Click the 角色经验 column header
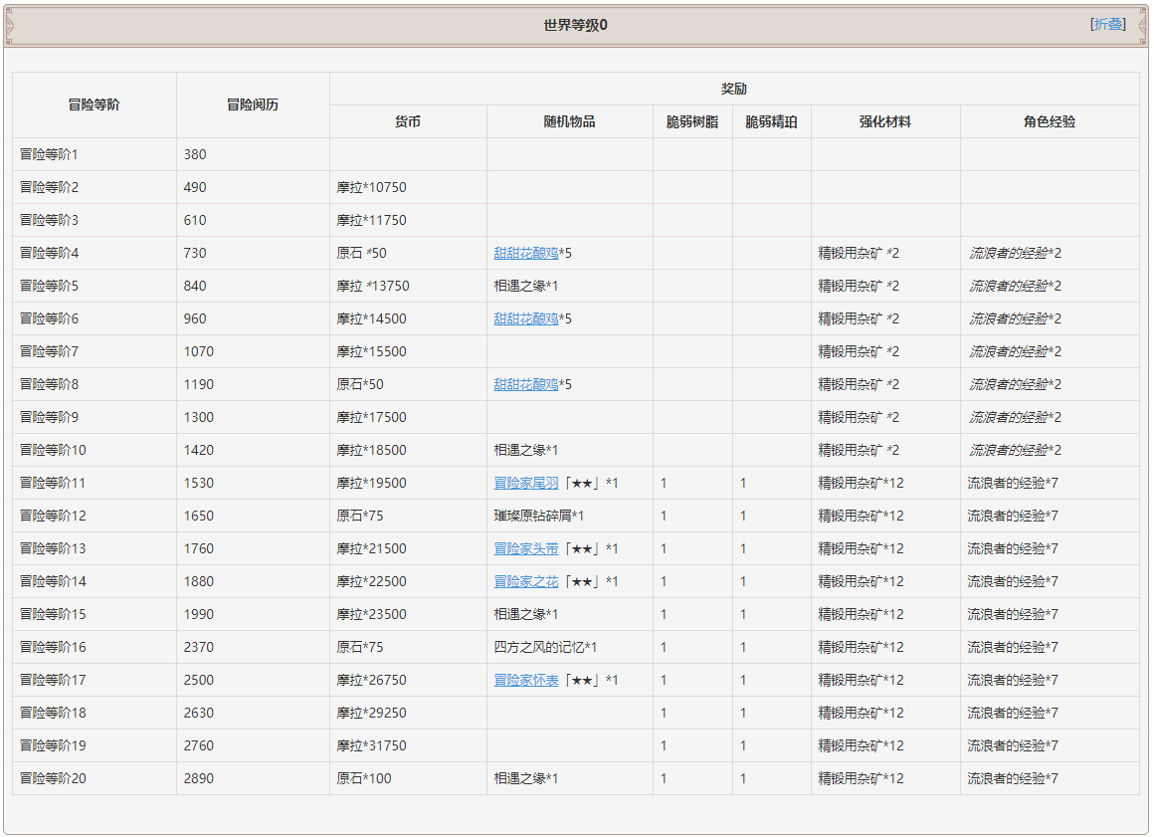The height and width of the screenshot is (837, 1154). point(1050,121)
